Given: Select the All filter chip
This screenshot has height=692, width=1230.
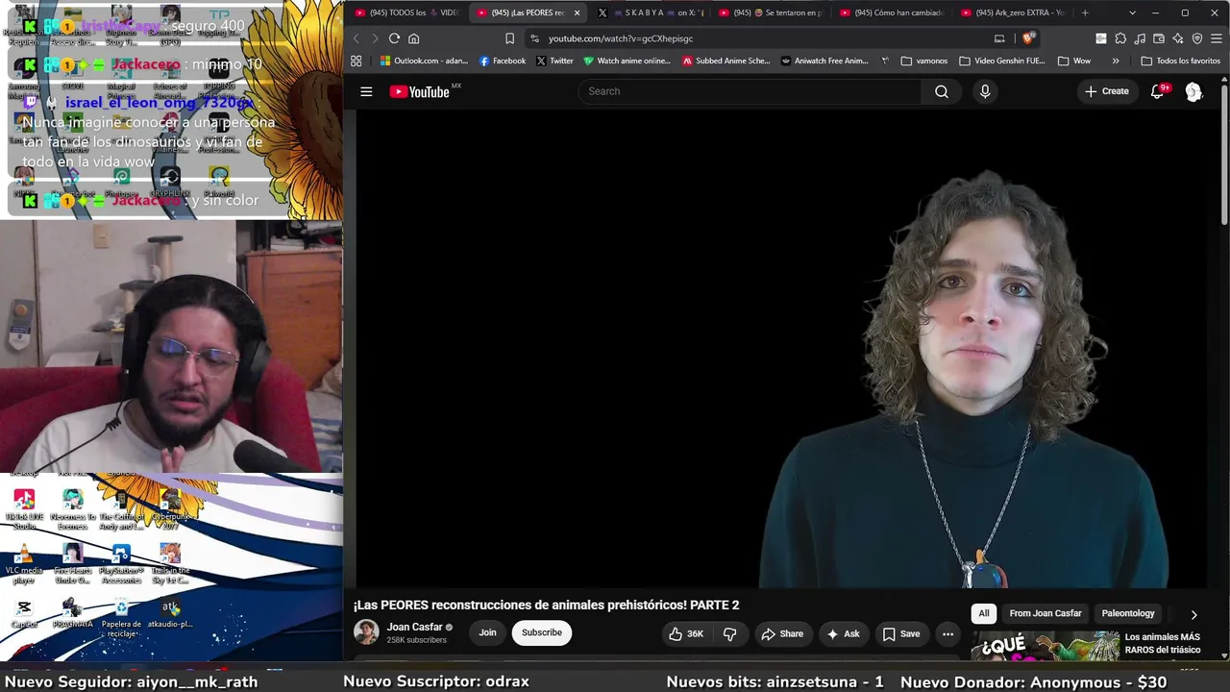Looking at the screenshot, I should tap(983, 613).
